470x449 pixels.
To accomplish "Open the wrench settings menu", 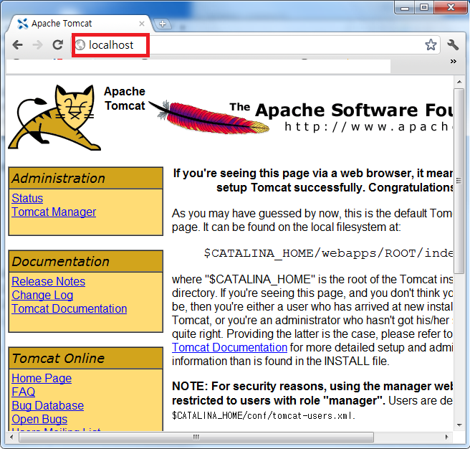I will point(453,44).
